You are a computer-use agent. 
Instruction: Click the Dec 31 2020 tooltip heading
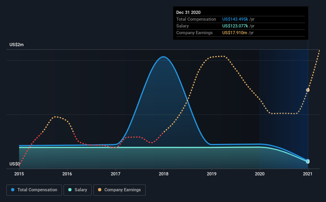point(188,12)
